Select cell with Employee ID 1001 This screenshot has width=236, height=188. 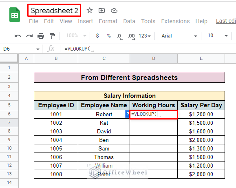(56, 114)
